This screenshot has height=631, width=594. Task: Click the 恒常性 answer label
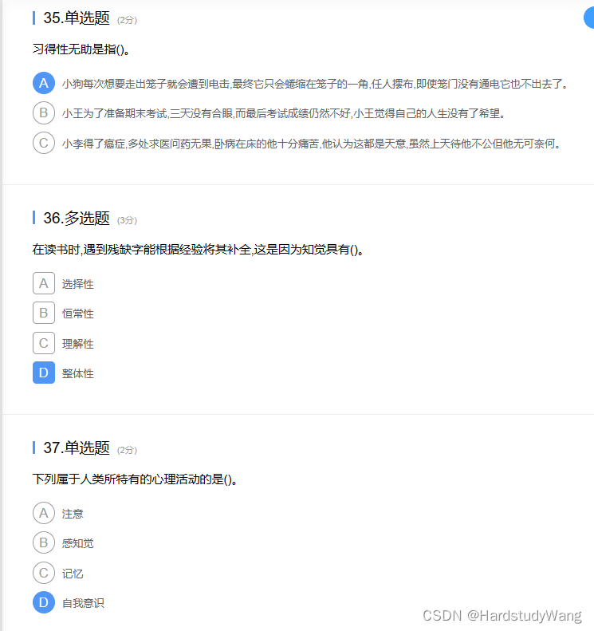(77, 314)
